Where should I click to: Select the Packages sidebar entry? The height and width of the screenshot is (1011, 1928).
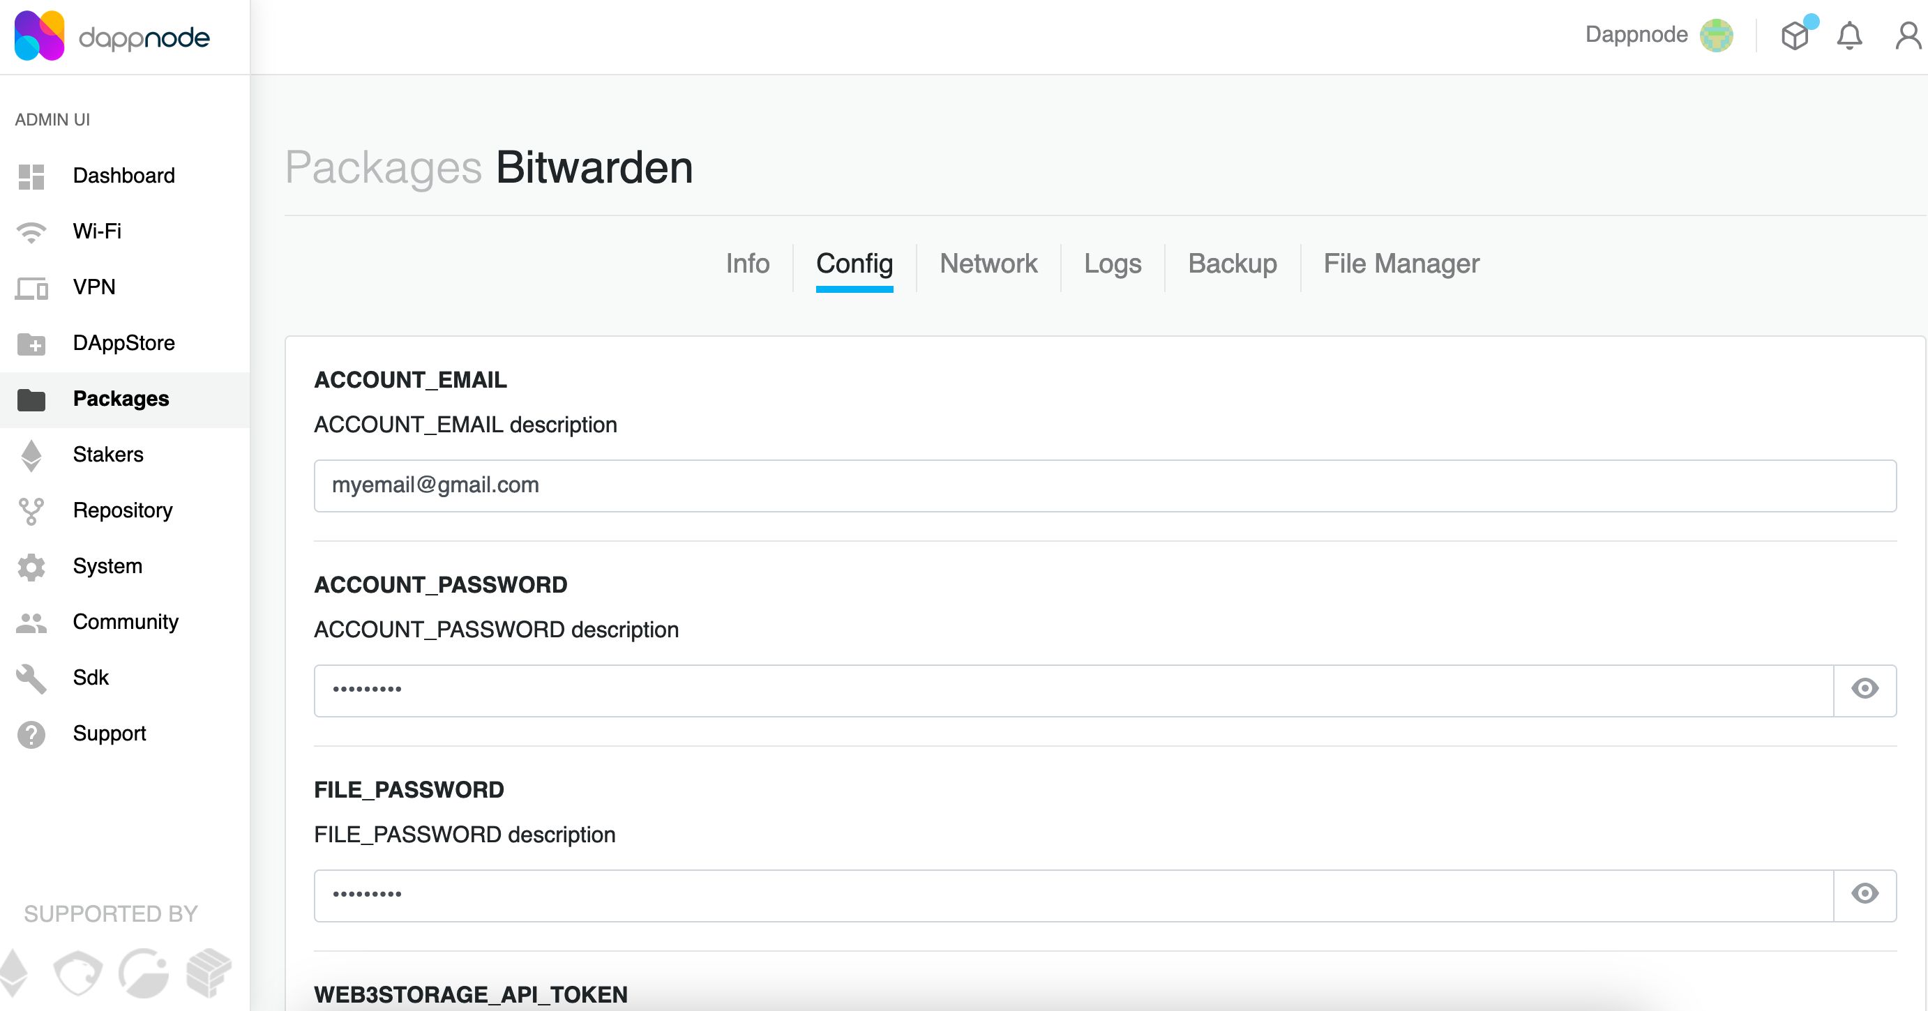tap(124, 399)
